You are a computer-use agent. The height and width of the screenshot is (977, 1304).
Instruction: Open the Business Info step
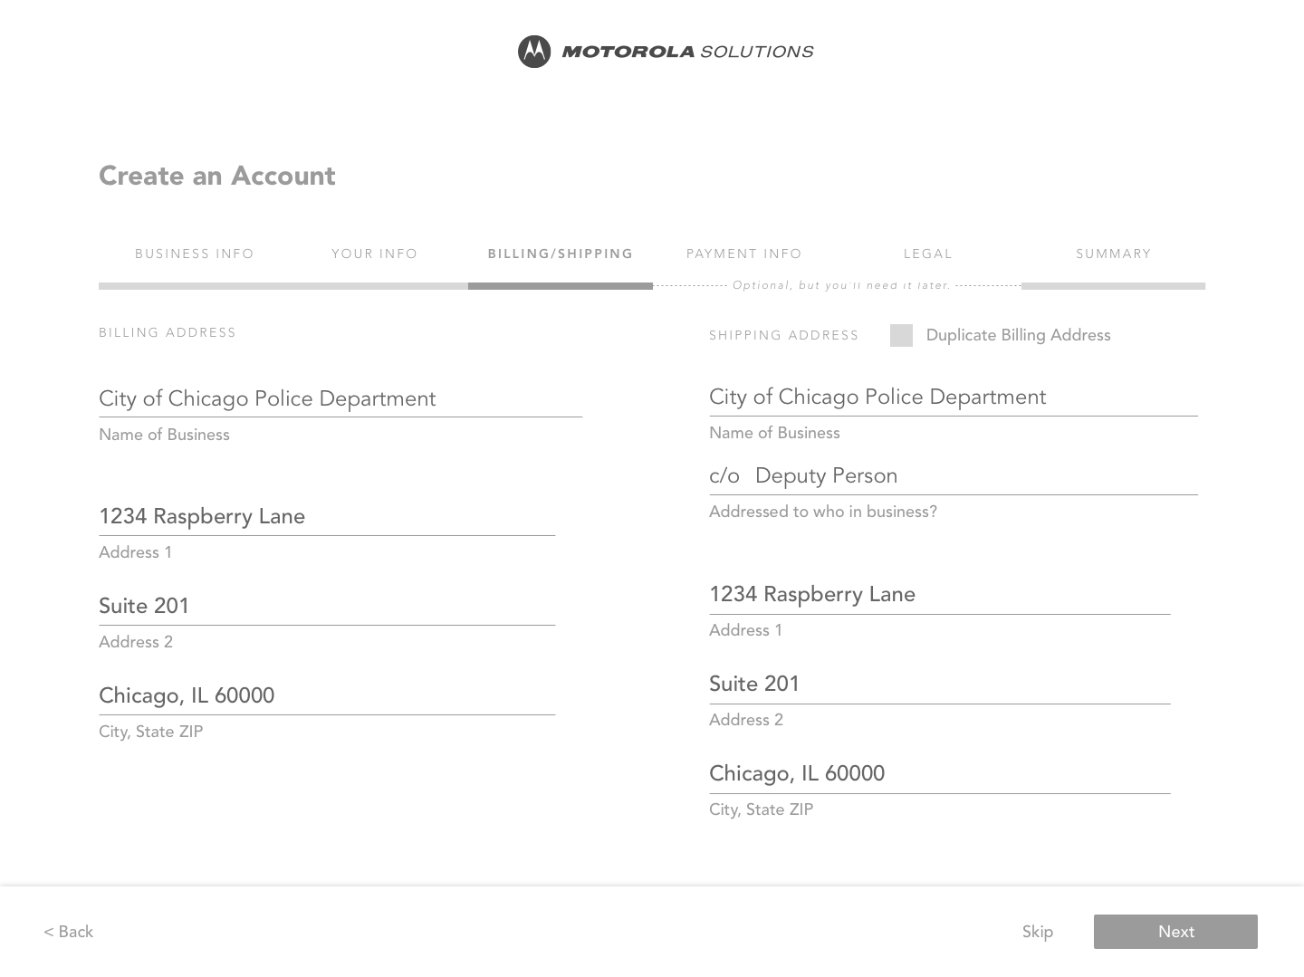(x=195, y=254)
